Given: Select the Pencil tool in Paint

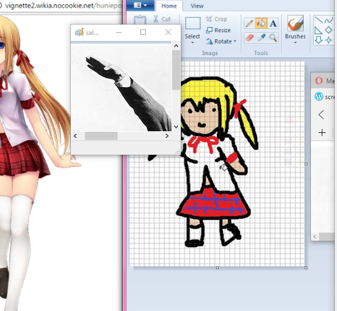Looking at the screenshot, I should coord(249,23).
